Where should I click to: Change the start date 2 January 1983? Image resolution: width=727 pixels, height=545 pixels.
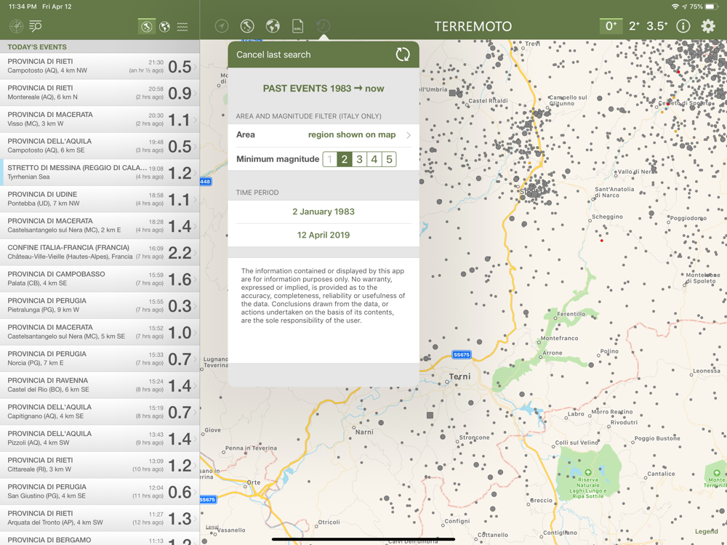[x=324, y=211]
